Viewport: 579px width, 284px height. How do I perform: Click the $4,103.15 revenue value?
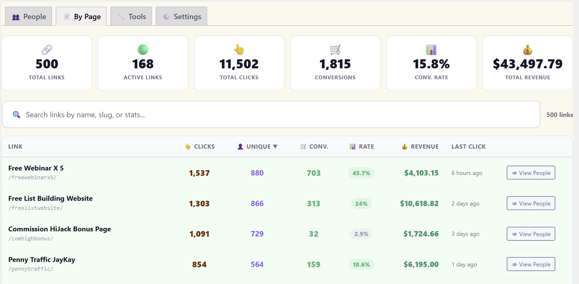tap(421, 173)
